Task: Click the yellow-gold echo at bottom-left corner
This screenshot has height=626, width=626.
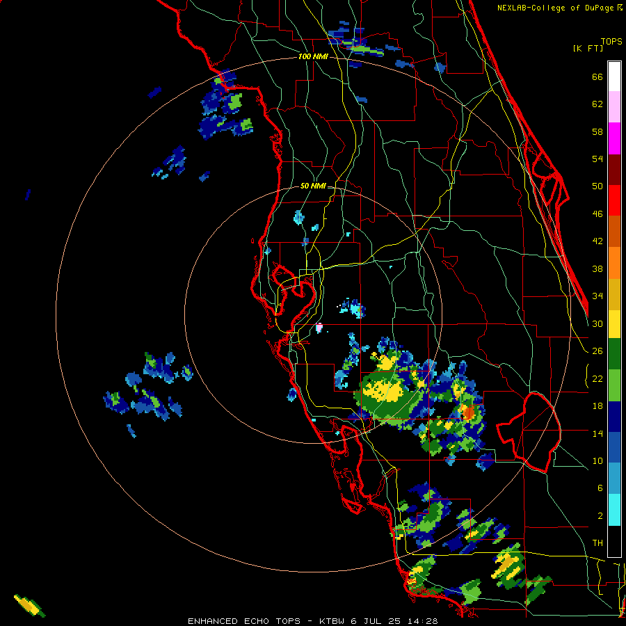Action: (x=29, y=604)
